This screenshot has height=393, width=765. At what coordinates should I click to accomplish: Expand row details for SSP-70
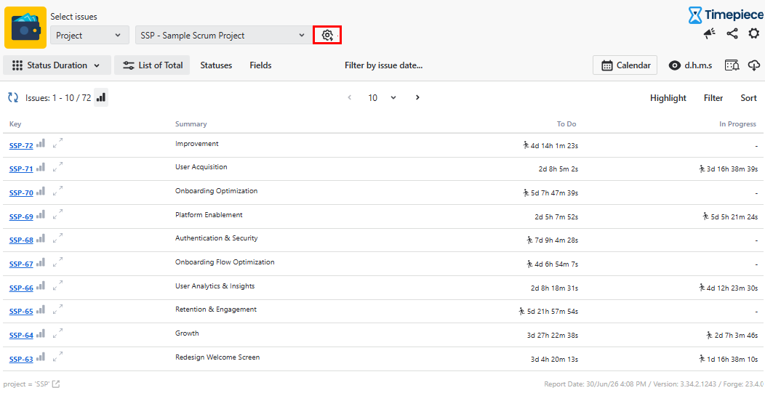point(57,191)
